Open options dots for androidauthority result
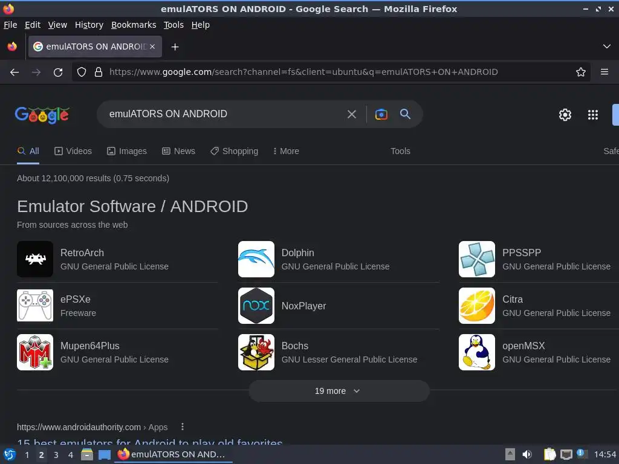619x464 pixels. (182, 427)
